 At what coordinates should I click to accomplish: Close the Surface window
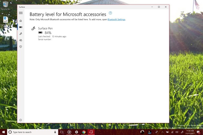click(166, 7)
